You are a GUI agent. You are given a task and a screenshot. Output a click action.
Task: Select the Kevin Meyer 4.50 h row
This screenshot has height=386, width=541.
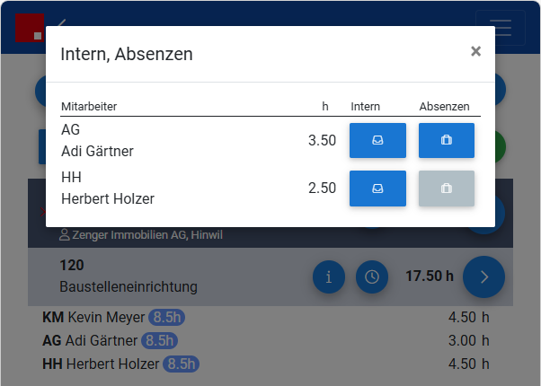pos(266,317)
